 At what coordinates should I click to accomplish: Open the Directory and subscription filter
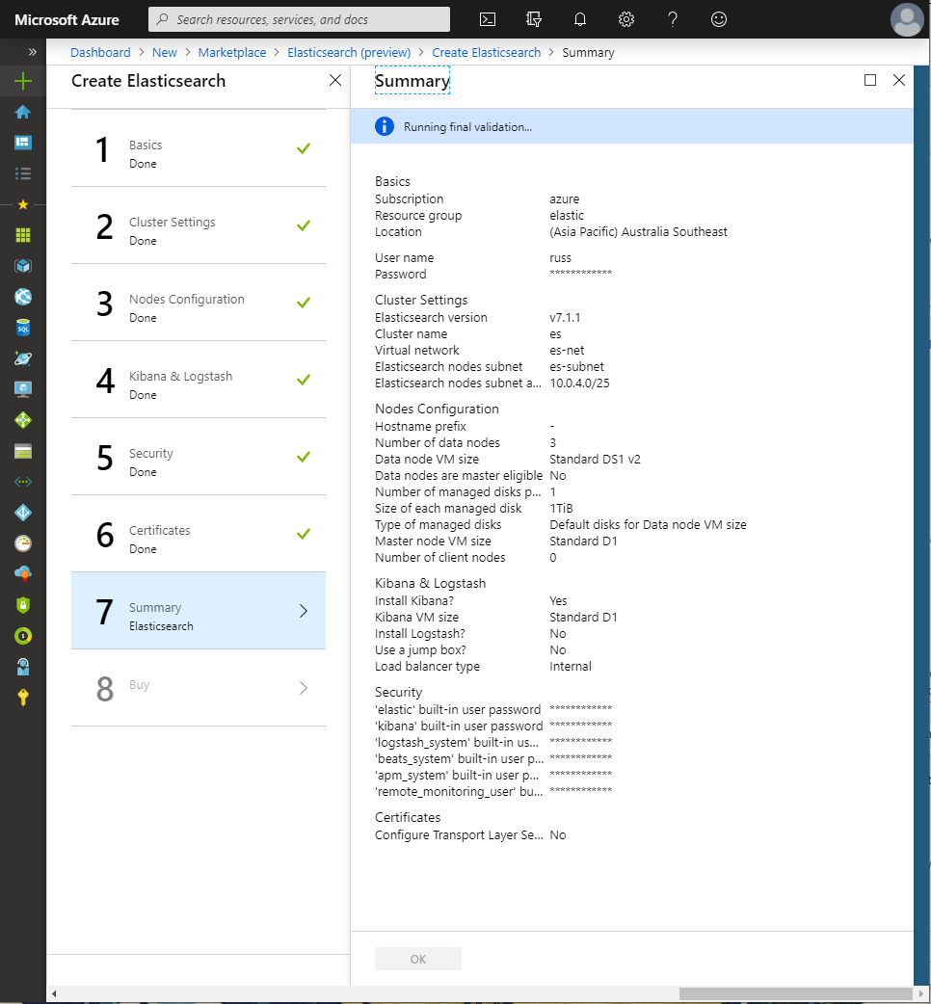[x=535, y=19]
